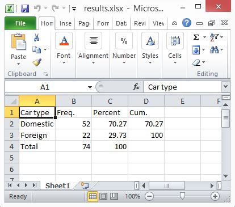Open the Clipboard dialog launcher
Screen dimensions: 235x207
coord(45,74)
